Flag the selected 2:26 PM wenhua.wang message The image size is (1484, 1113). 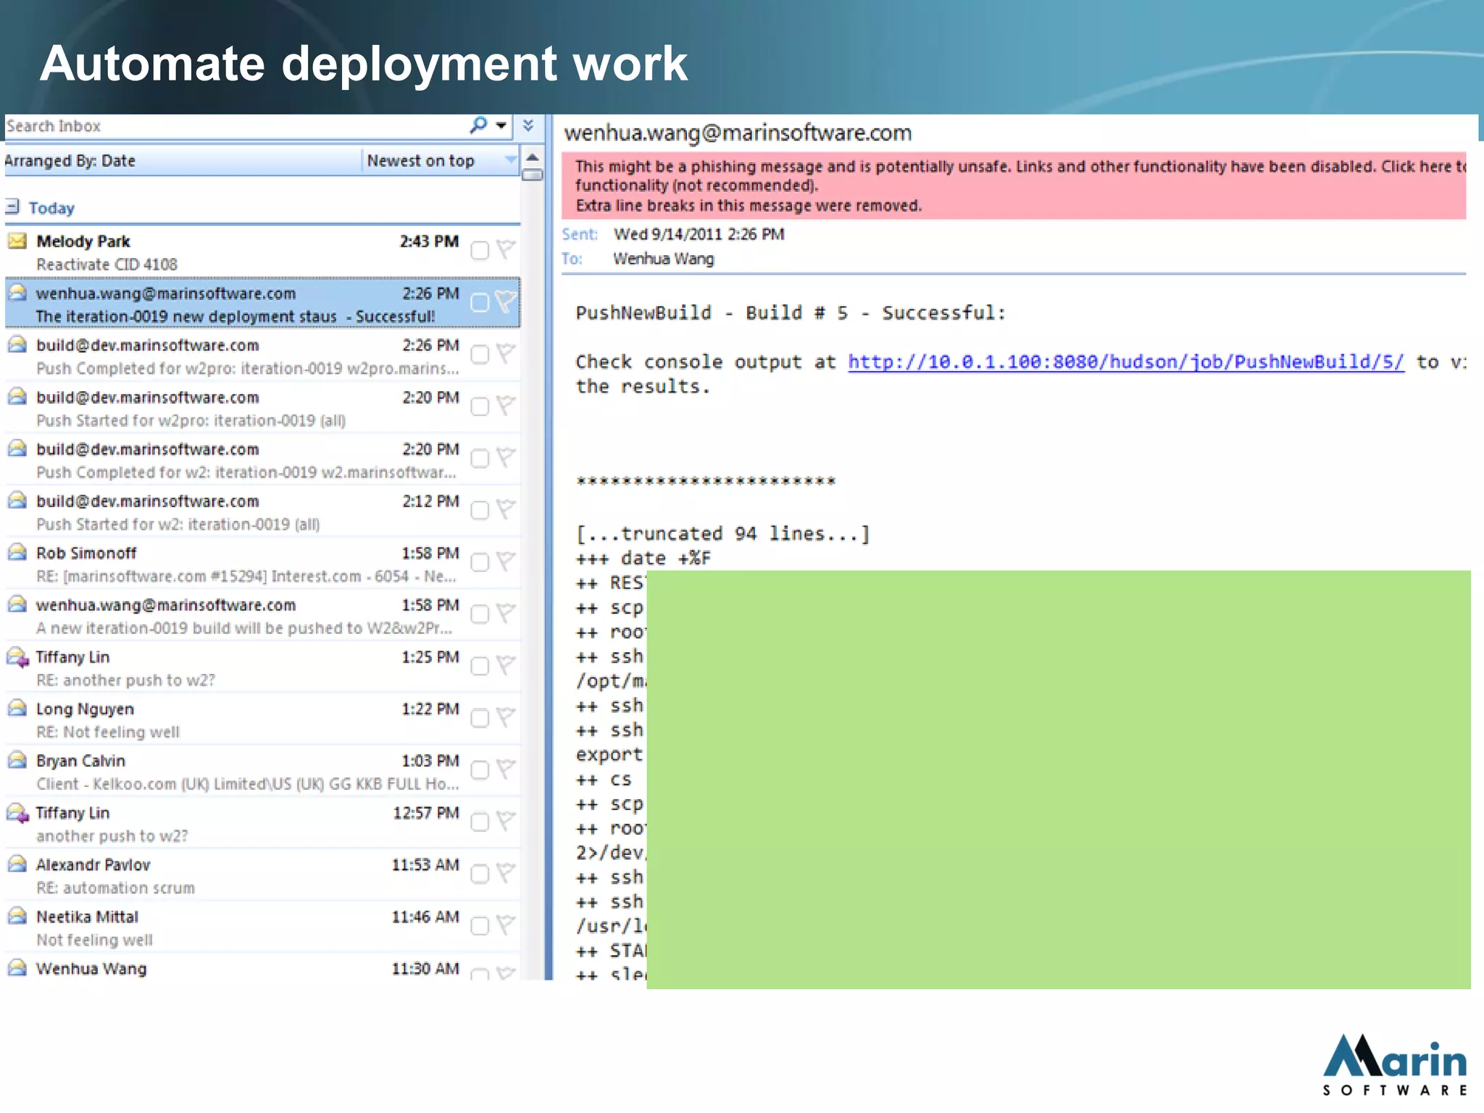506,301
